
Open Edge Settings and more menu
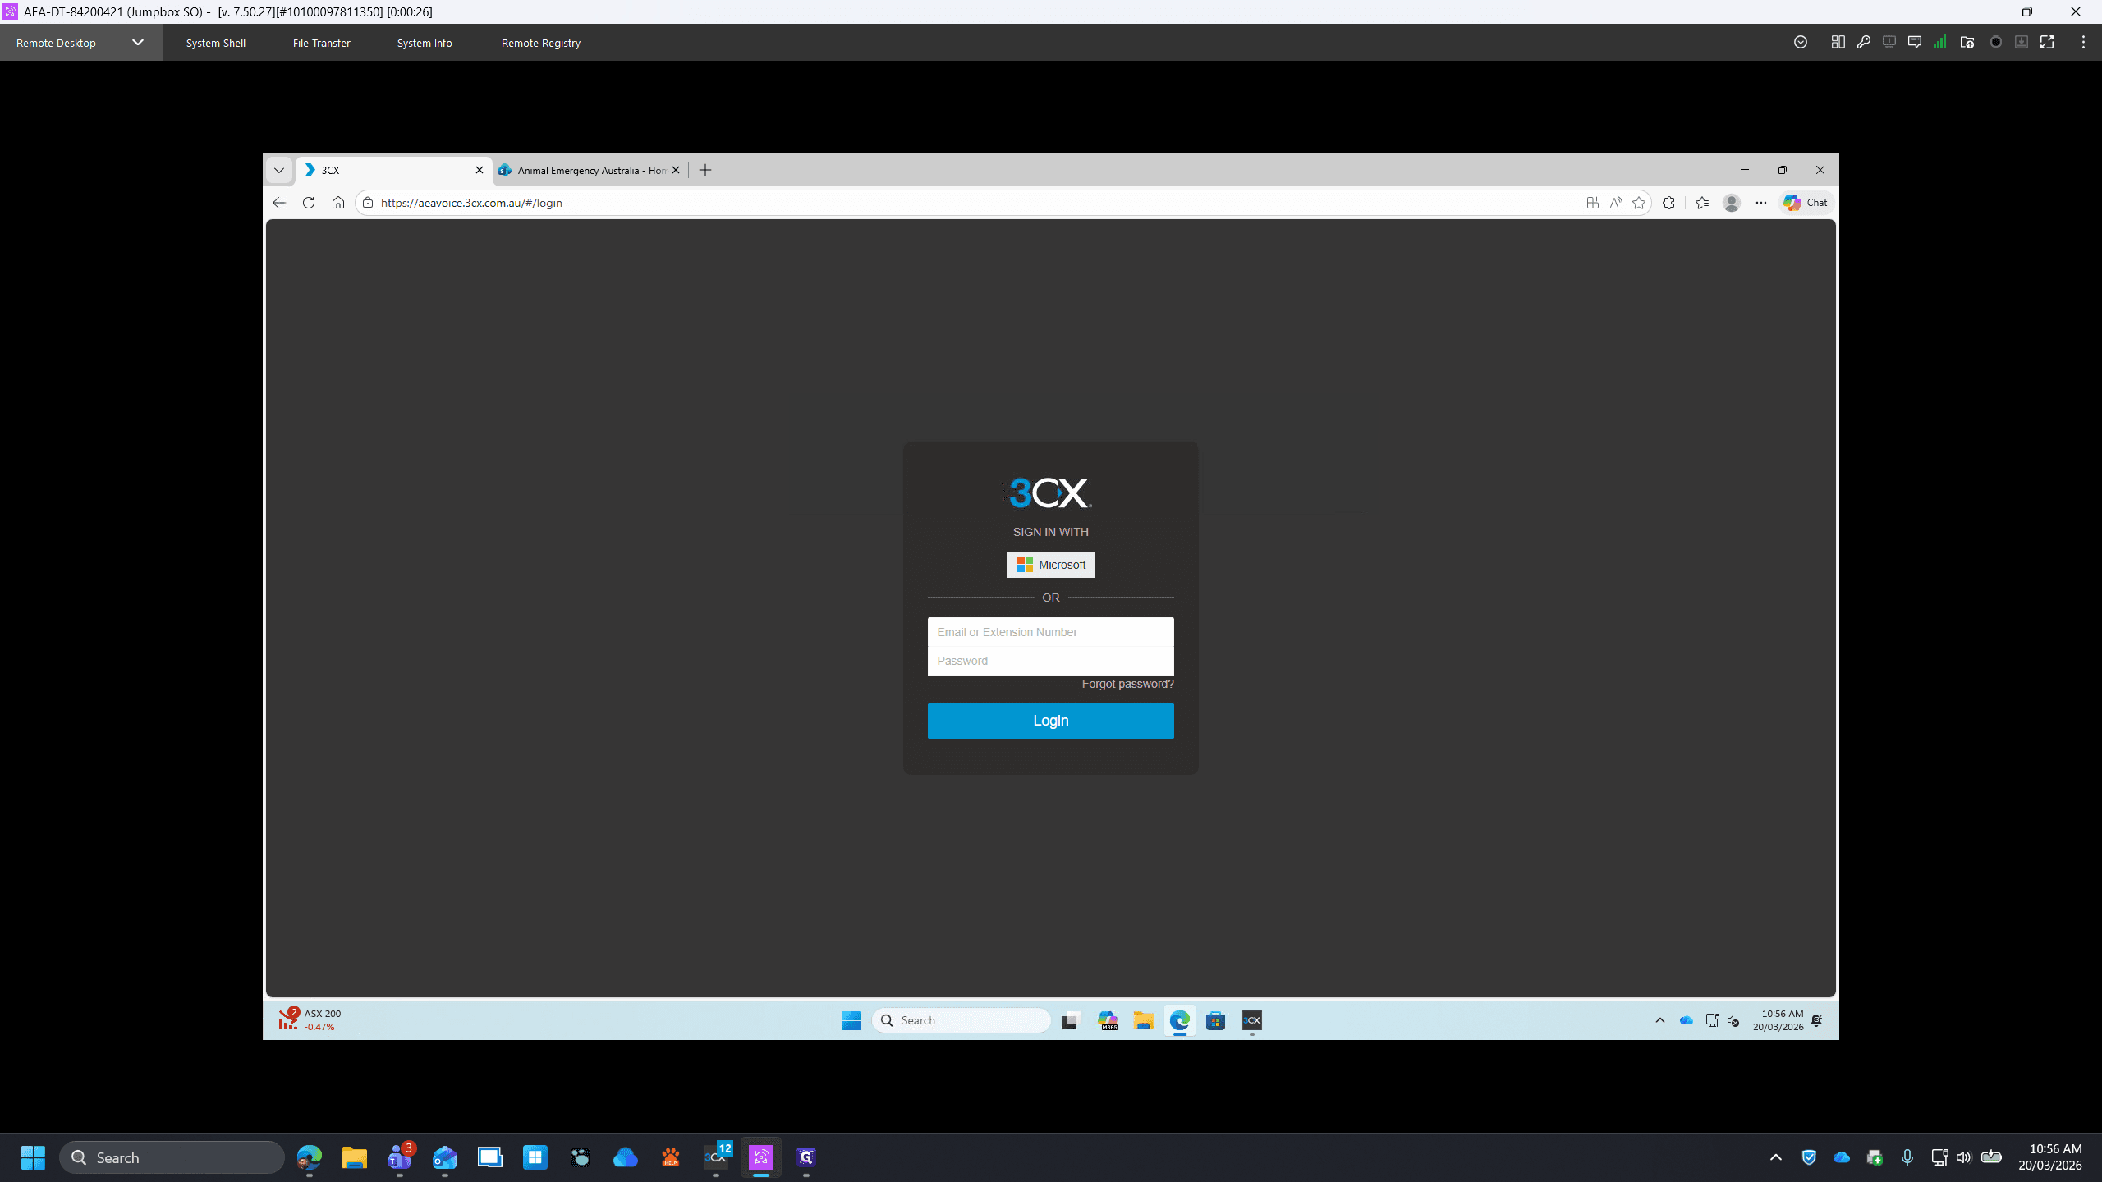(x=1761, y=203)
